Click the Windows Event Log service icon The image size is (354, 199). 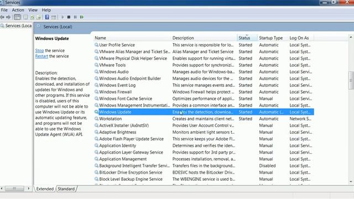coord(96,85)
